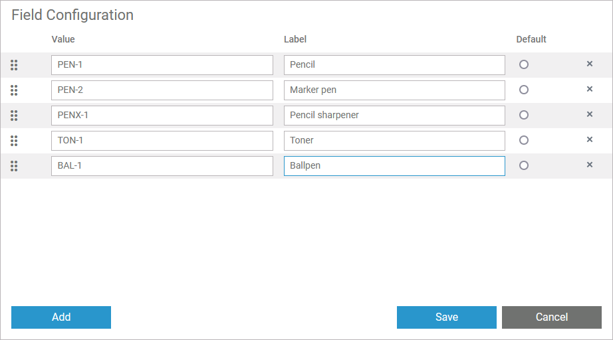Grab the drag handle for the PENX-1 row
This screenshot has width=613, height=340.
(14, 116)
